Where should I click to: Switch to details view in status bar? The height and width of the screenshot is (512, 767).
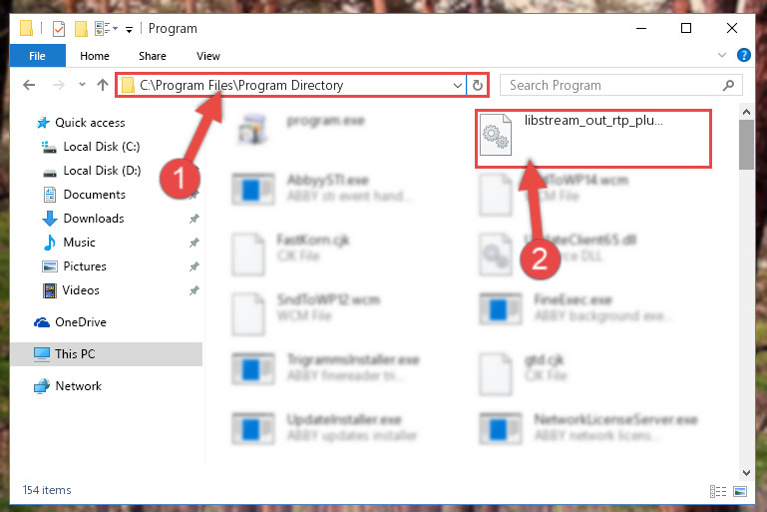717,491
